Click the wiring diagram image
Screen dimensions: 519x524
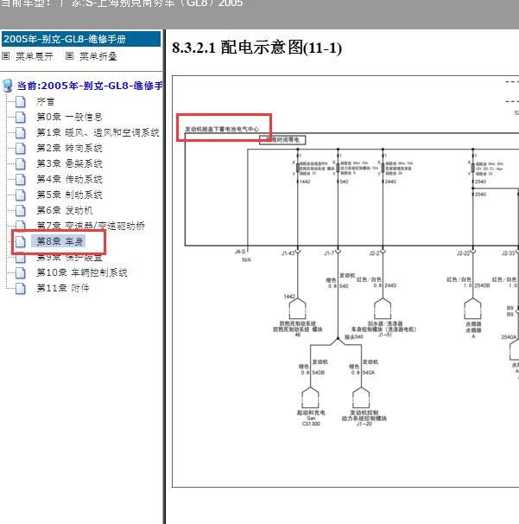pyautogui.click(x=345, y=281)
